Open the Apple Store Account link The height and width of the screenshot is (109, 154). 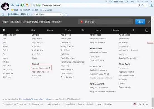40,72
